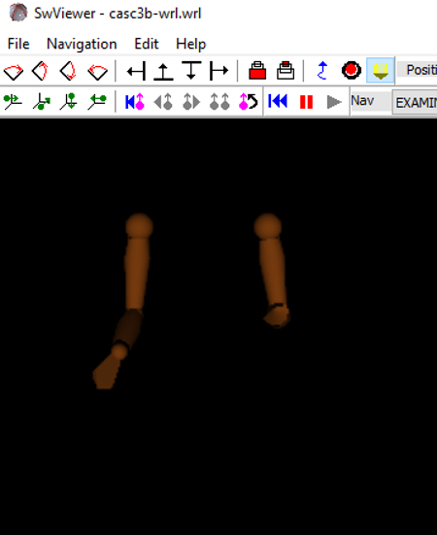
Task: Click rotate icon with wide diamond, red arrow pointing left
Action: coord(97,71)
